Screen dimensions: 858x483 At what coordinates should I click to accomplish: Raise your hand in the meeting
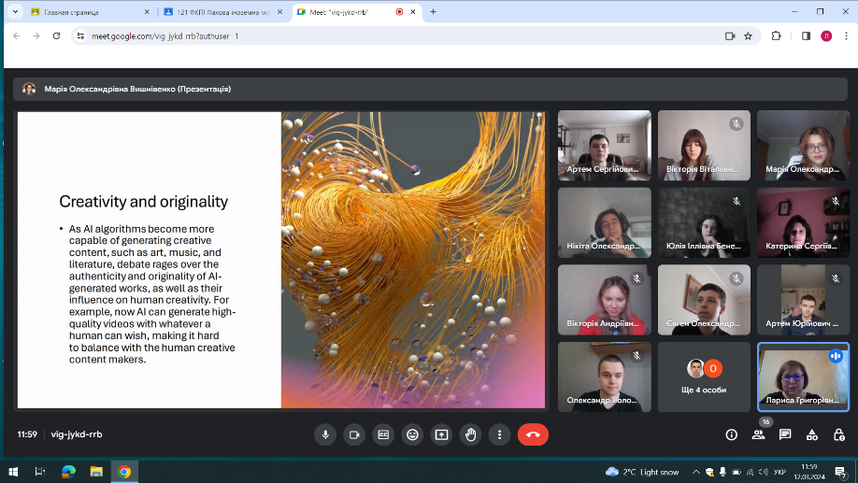point(470,434)
